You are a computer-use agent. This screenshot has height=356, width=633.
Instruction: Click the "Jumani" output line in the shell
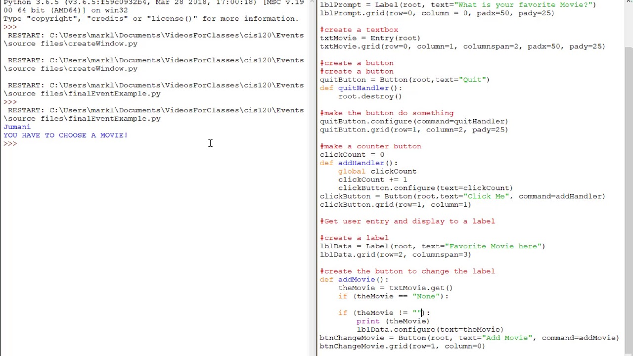click(17, 127)
